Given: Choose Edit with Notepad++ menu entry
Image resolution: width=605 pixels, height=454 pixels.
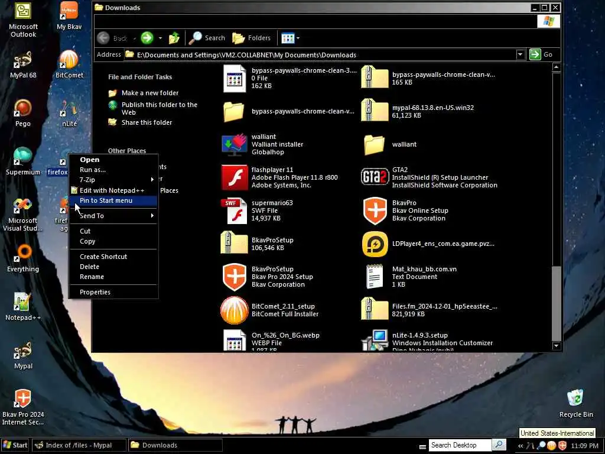Looking at the screenshot, I should tap(113, 190).
